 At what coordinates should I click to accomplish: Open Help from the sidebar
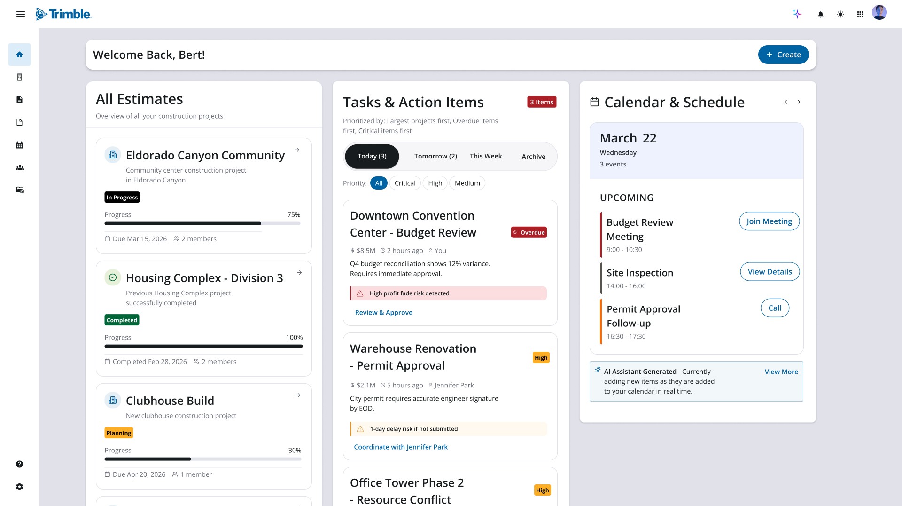tap(19, 464)
